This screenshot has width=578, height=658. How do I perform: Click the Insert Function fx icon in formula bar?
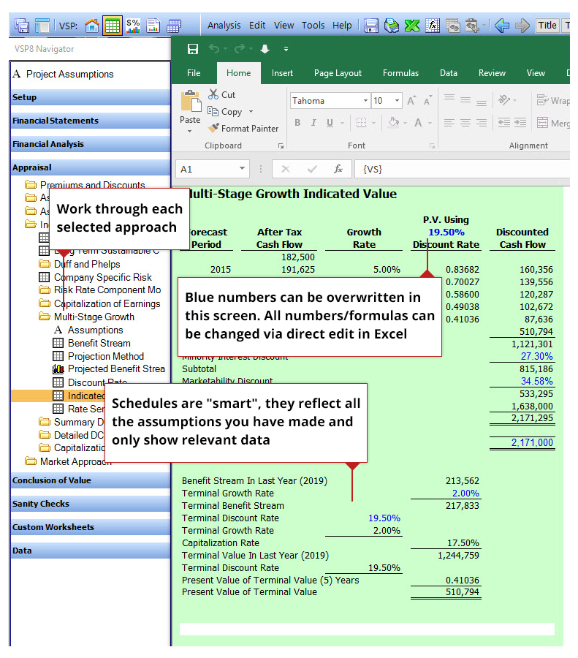338,169
